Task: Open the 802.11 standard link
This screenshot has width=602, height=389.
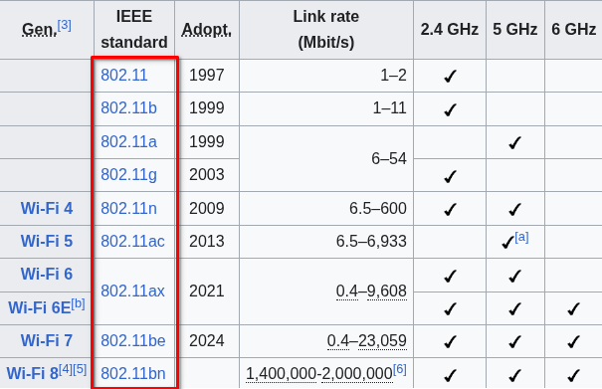Action: pyautogui.click(x=124, y=75)
